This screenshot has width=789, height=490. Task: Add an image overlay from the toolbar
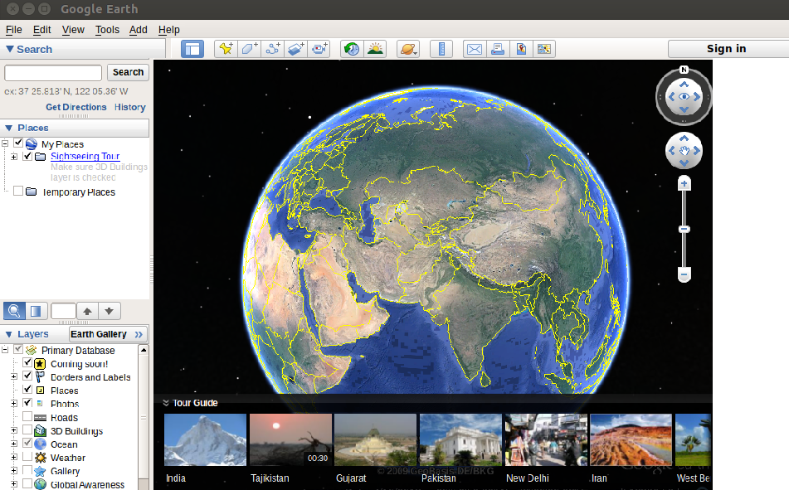click(x=296, y=49)
